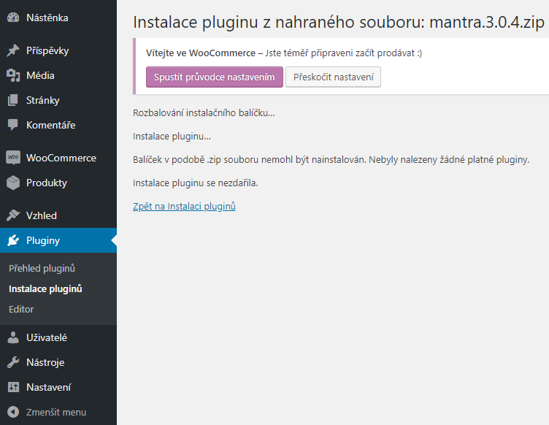Open the WooCommerce menu label

pyautogui.click(x=61, y=158)
